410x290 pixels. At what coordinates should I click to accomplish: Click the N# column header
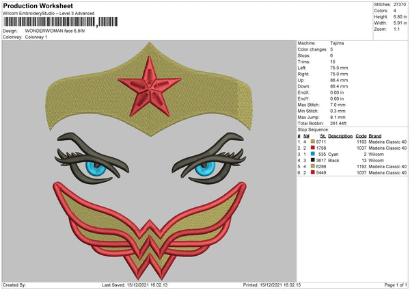click(306, 136)
